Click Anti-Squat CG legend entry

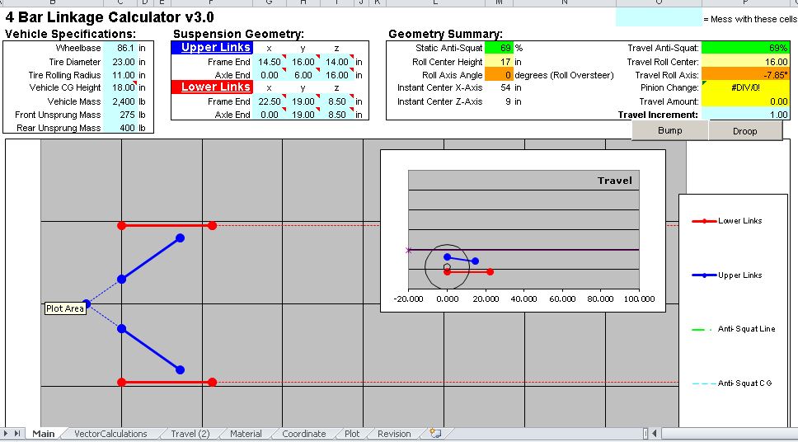click(732, 383)
